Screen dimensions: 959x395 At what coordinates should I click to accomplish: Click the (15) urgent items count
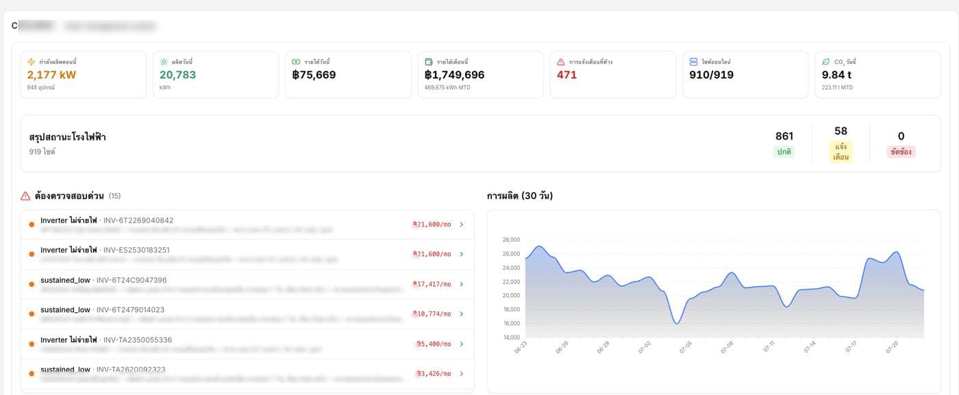click(x=114, y=196)
